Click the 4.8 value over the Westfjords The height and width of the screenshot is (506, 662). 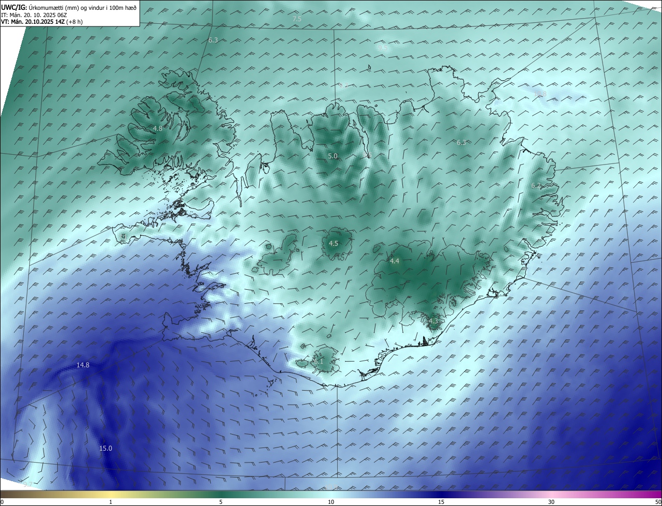coord(158,129)
